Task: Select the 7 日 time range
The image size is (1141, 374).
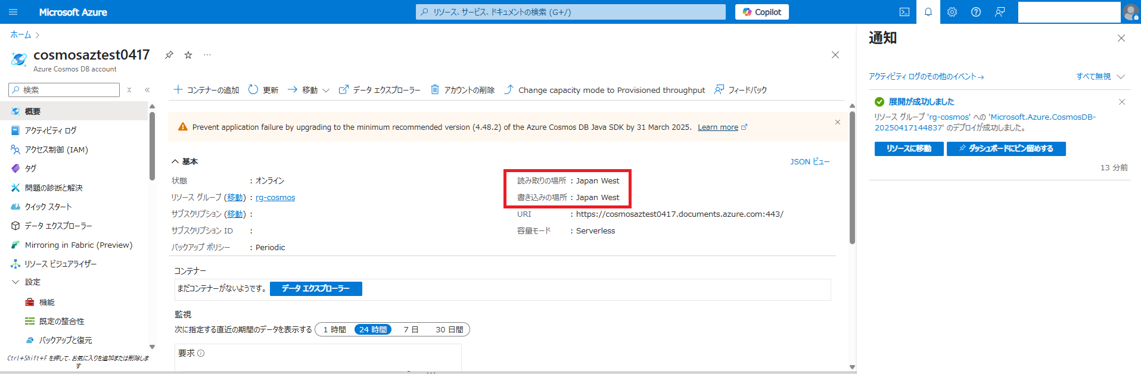Action: click(x=411, y=329)
